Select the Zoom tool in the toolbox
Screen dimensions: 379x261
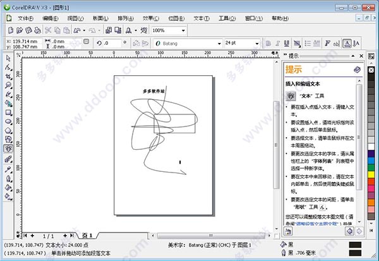8,85
